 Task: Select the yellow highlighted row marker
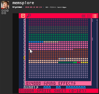tap(24, 58)
